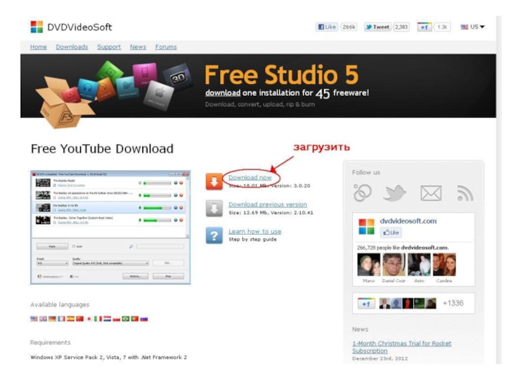Select the Brazilian flag language icon

tap(125, 319)
